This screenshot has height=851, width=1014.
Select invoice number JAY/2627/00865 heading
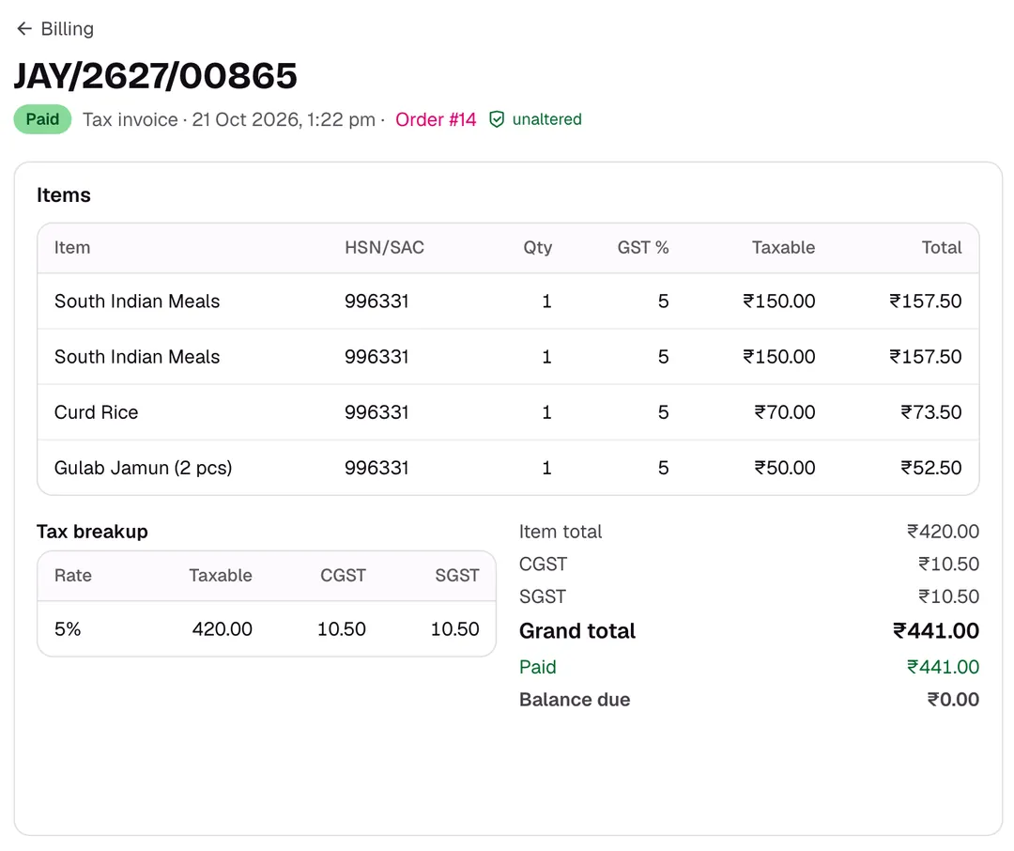coord(156,76)
